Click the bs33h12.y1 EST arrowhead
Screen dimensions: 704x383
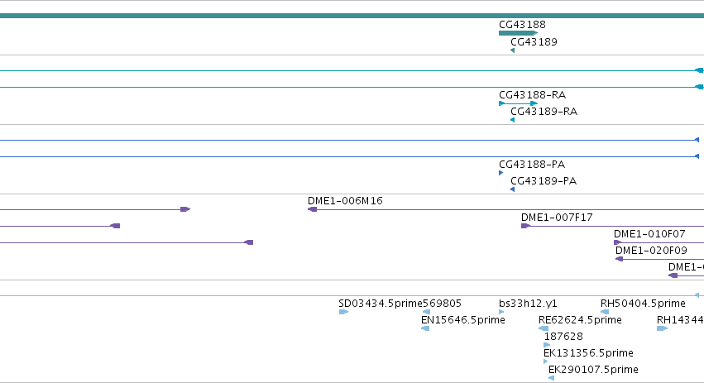pyautogui.click(x=501, y=312)
